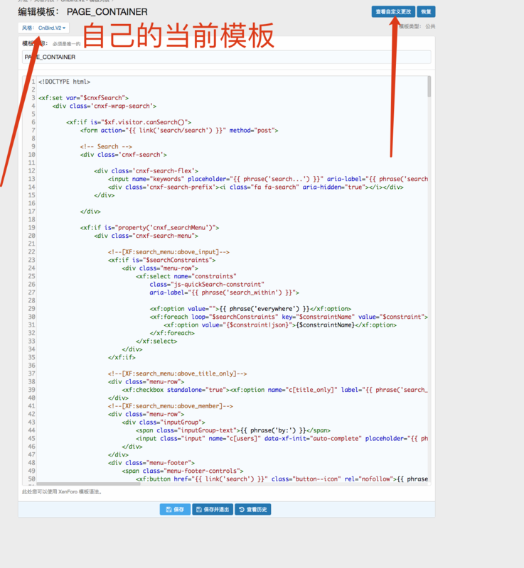Click the xf:foreach loop="$searchConstraints" line
This screenshot has height=568, width=524.
pyautogui.click(x=289, y=317)
